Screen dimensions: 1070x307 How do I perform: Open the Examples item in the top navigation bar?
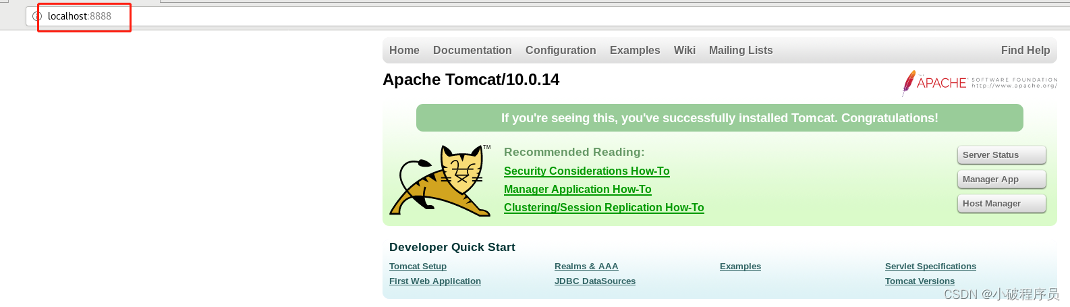635,51
